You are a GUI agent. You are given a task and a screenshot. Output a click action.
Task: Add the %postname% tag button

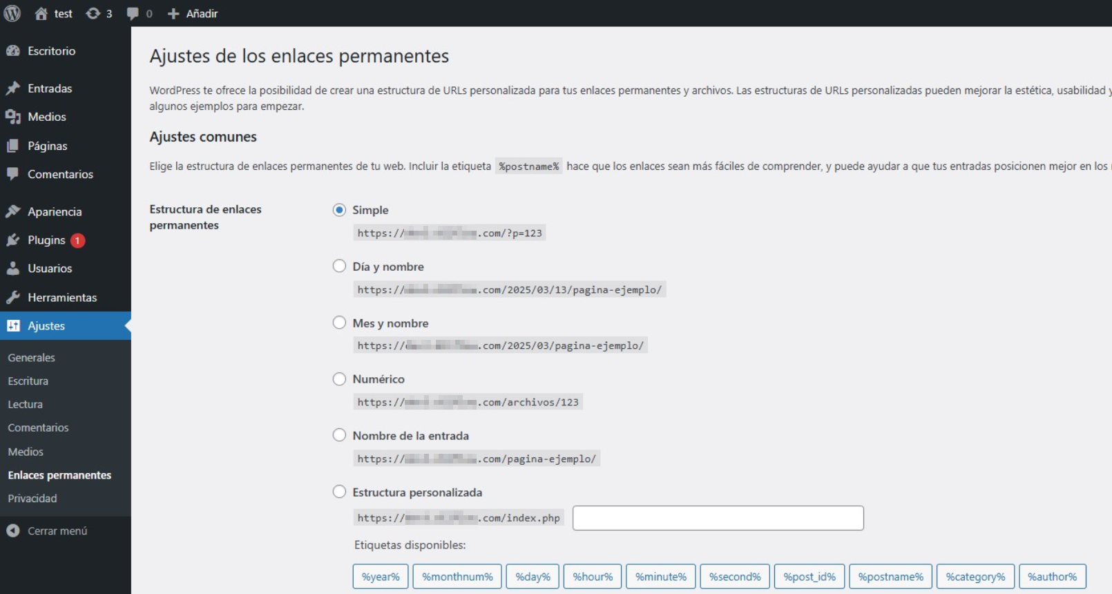[890, 577]
